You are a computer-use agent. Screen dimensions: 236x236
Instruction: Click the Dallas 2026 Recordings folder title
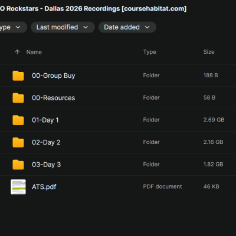93,9
